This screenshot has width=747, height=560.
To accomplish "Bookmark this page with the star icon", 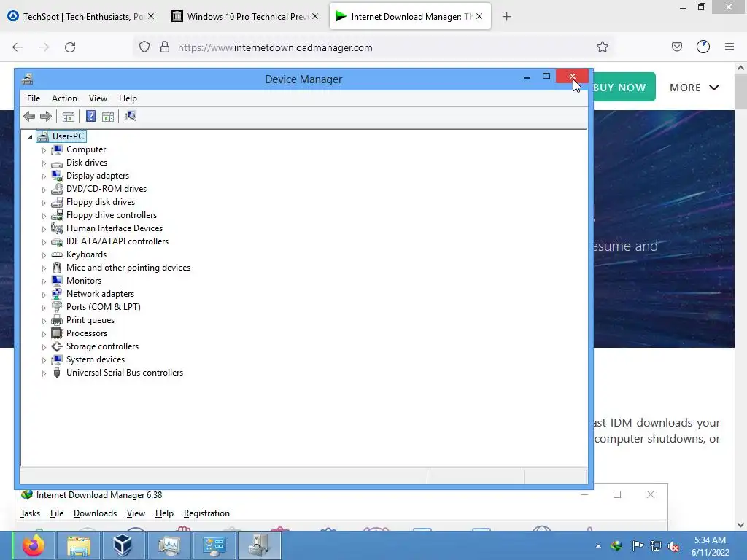I will coord(602,47).
